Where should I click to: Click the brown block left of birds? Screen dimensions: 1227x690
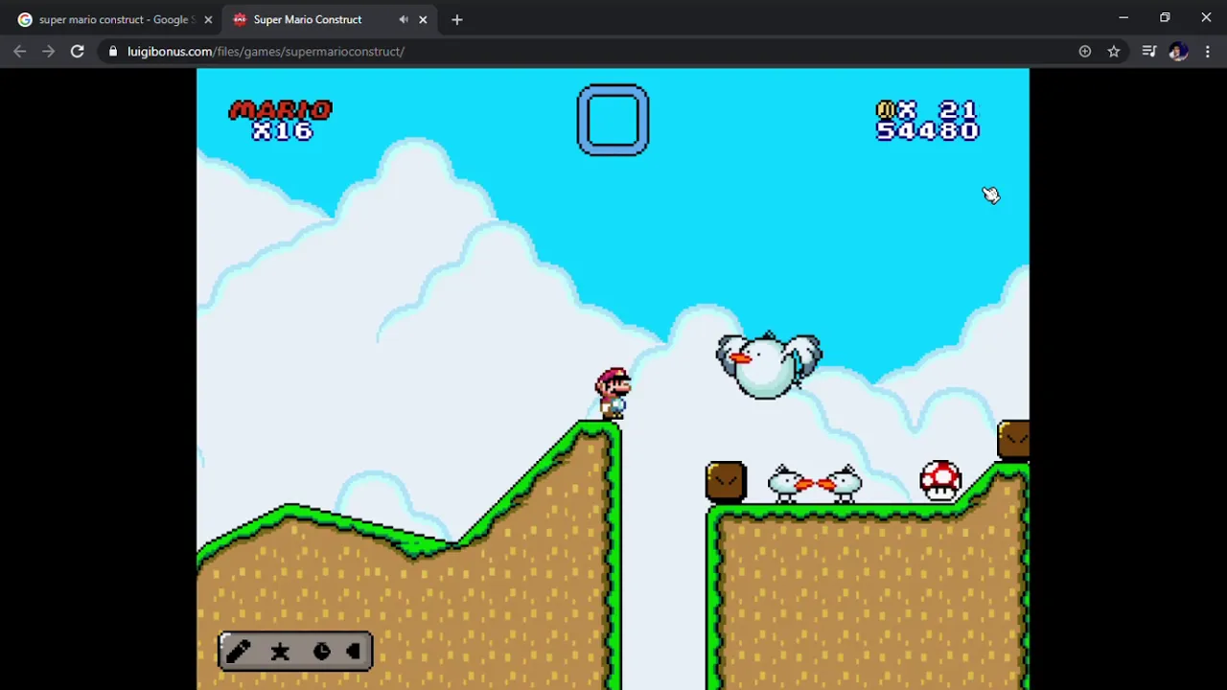[726, 482]
